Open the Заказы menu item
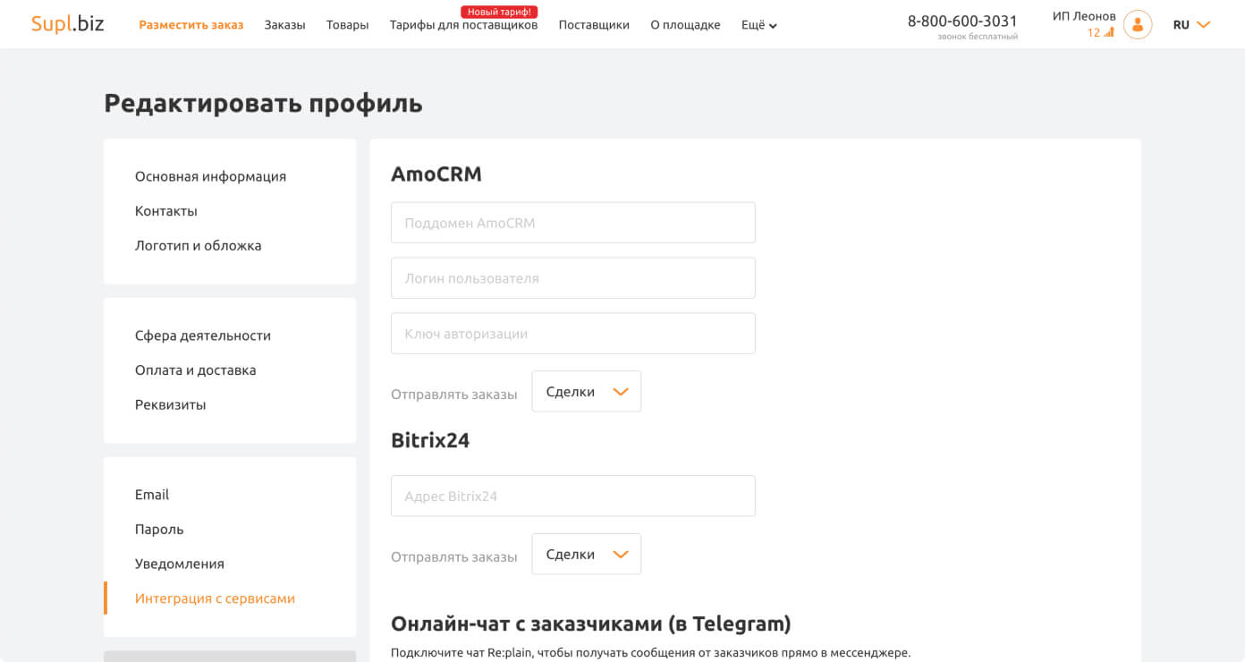Screen dimensions: 1245x662 pos(284,25)
